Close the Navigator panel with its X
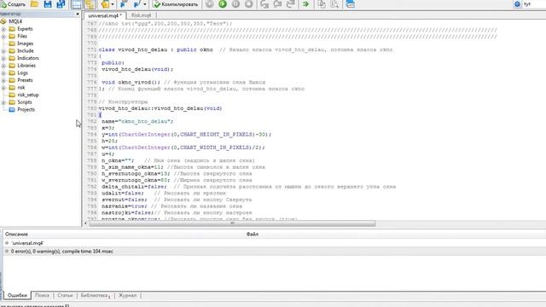Screen dimensions: 546x307 point(78,14)
